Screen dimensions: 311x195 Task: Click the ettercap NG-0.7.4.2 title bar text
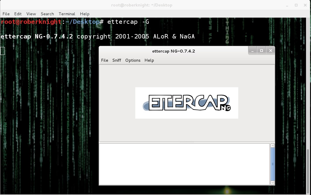(174, 51)
